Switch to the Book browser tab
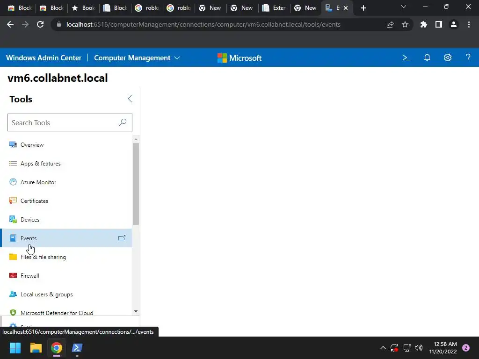 coord(83,8)
